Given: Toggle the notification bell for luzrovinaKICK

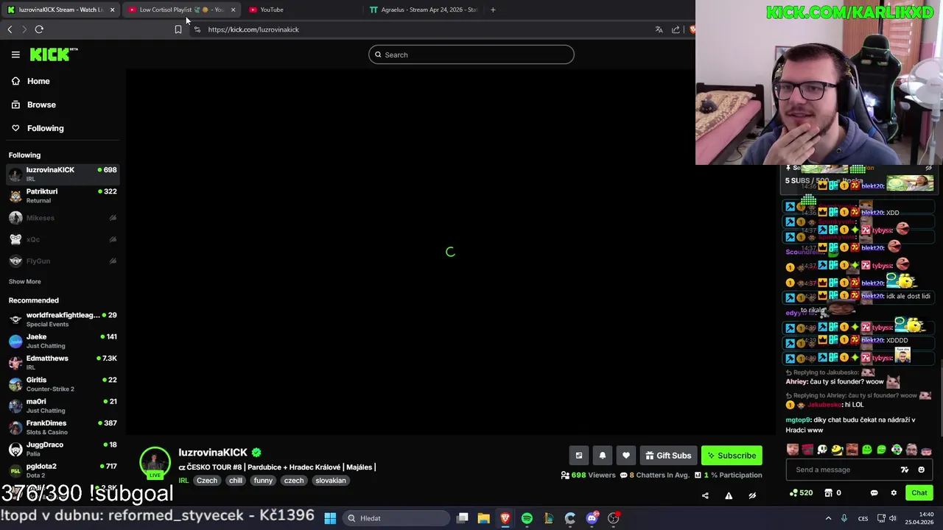Looking at the screenshot, I should click(x=603, y=456).
